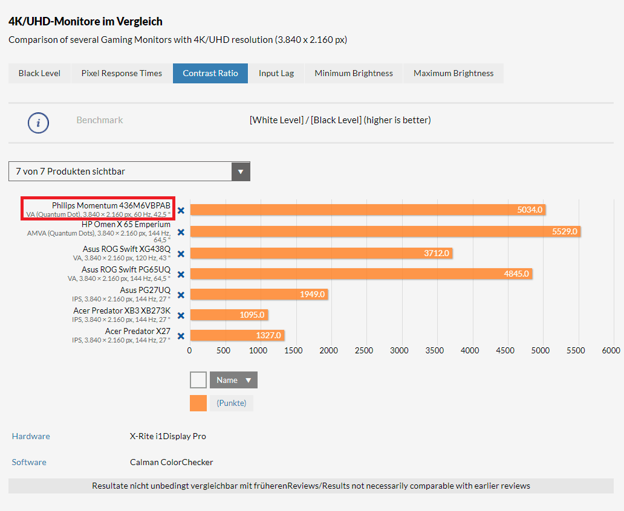Viewport: 624px width, 511px height.
Task: Toggle the empty checkbox beside Name dropdown
Action: click(198, 380)
